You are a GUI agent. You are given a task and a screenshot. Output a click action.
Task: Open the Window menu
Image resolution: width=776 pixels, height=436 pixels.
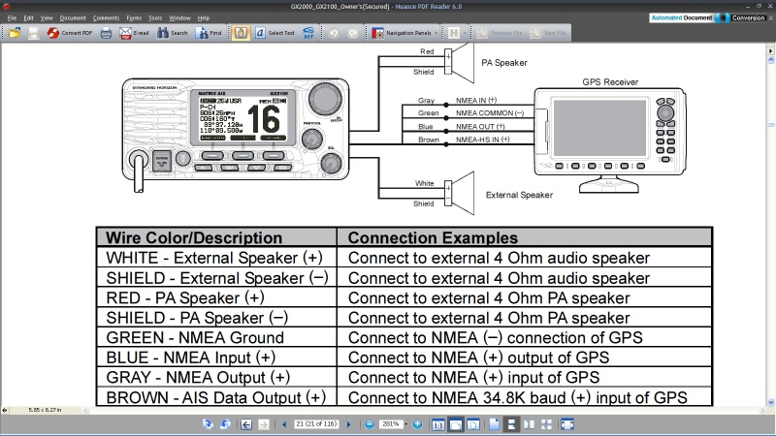click(x=179, y=17)
